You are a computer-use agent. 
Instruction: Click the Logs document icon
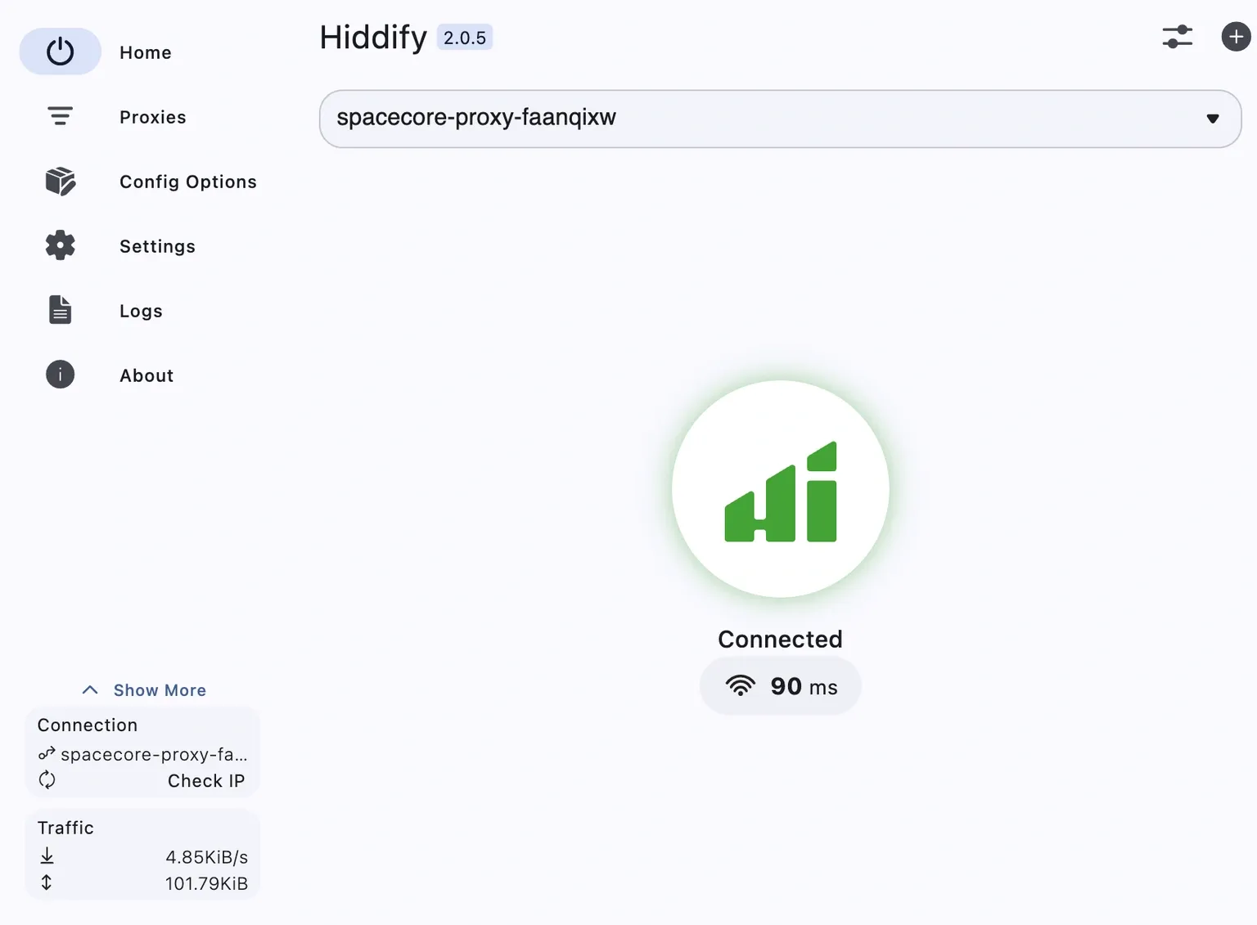60,310
